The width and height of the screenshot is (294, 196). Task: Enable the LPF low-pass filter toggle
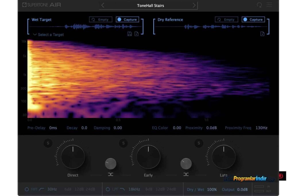point(108,189)
